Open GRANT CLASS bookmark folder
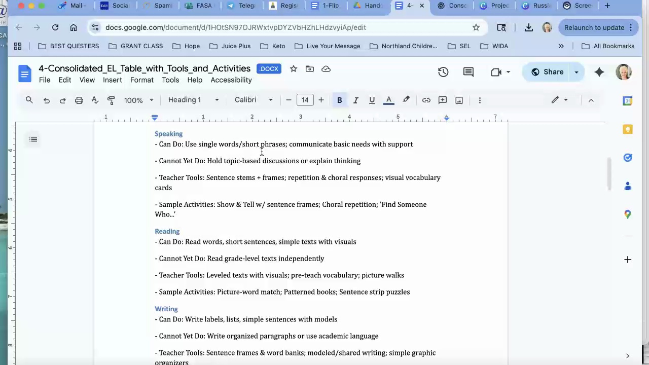The image size is (649, 365). (x=135, y=46)
